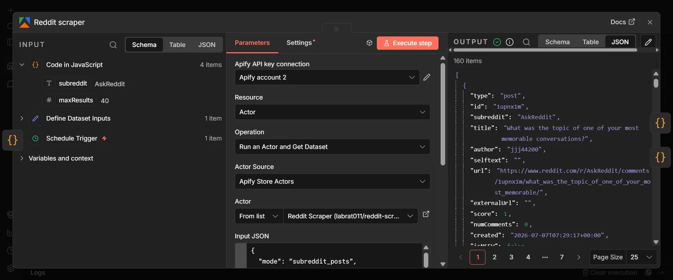Open the Reddit Scraper actor selector

click(351, 216)
